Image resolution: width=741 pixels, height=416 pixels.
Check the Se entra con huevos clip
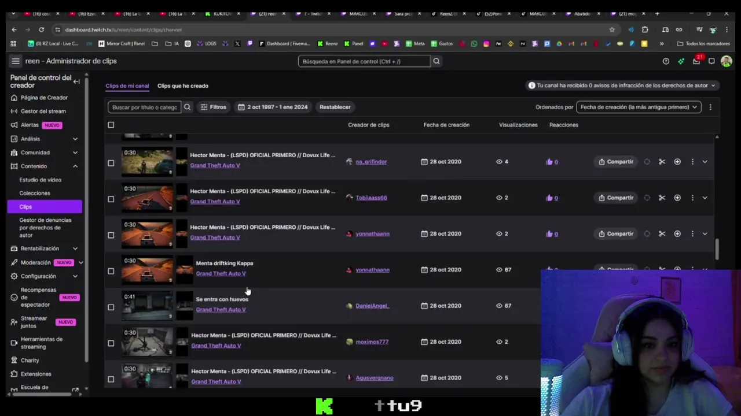point(111,307)
